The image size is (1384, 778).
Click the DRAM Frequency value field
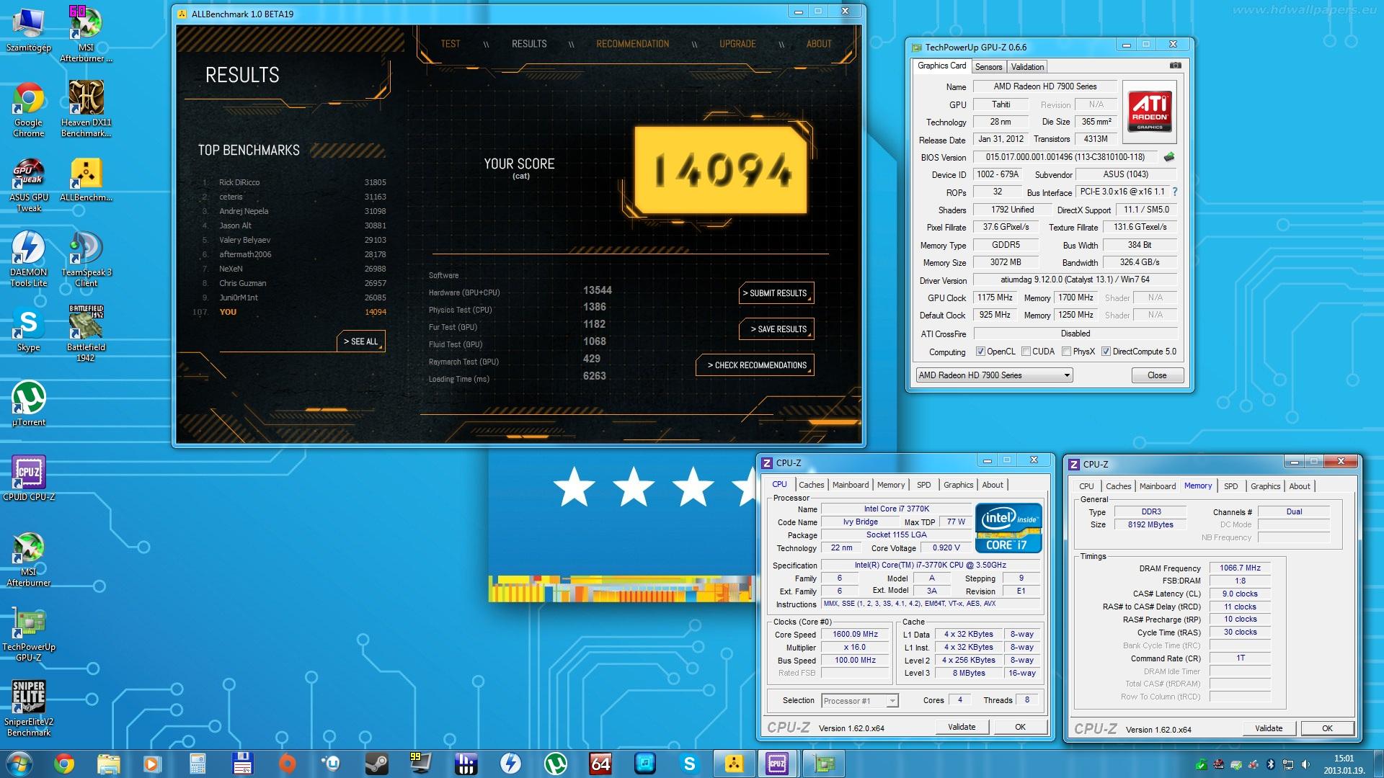tap(1240, 568)
